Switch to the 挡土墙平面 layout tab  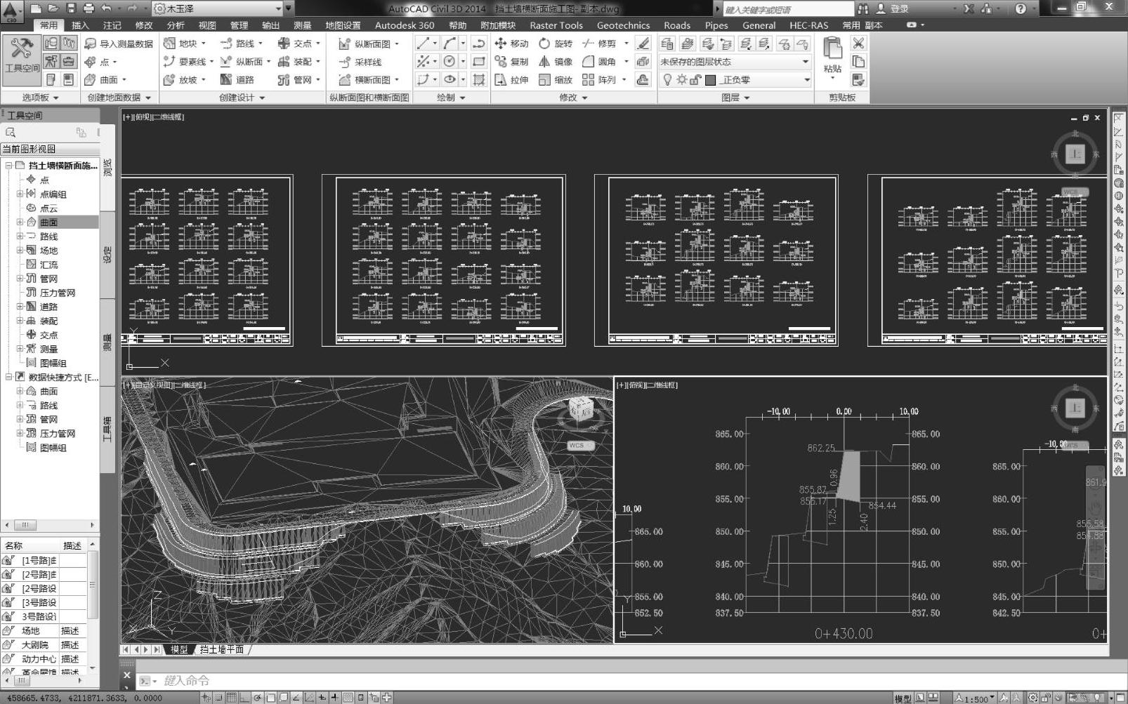pyautogui.click(x=222, y=649)
